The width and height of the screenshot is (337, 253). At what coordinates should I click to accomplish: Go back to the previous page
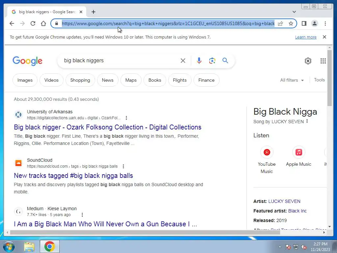tap(12, 23)
